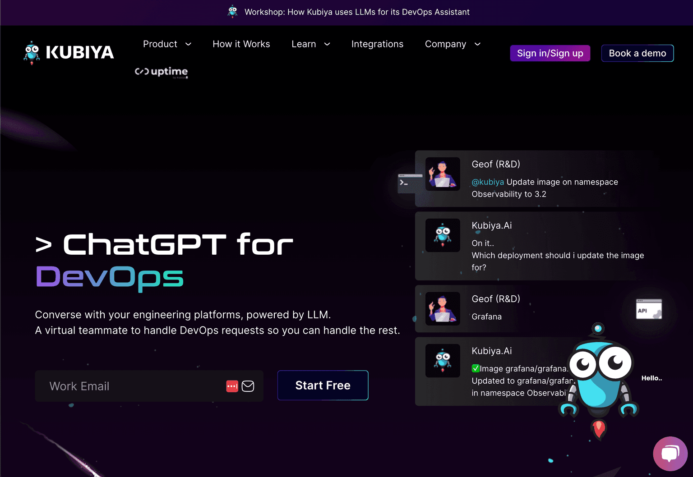Screen dimensions: 693x477
Task: Click the large Kubiya robot mascot
Action: tap(599, 381)
